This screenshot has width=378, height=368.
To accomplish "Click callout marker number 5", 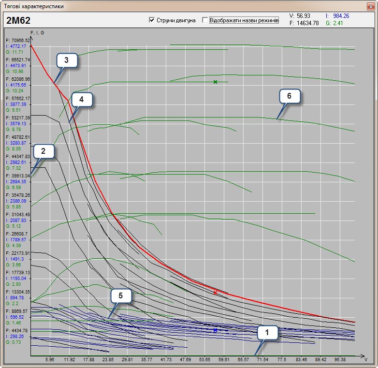I will coord(121,296).
